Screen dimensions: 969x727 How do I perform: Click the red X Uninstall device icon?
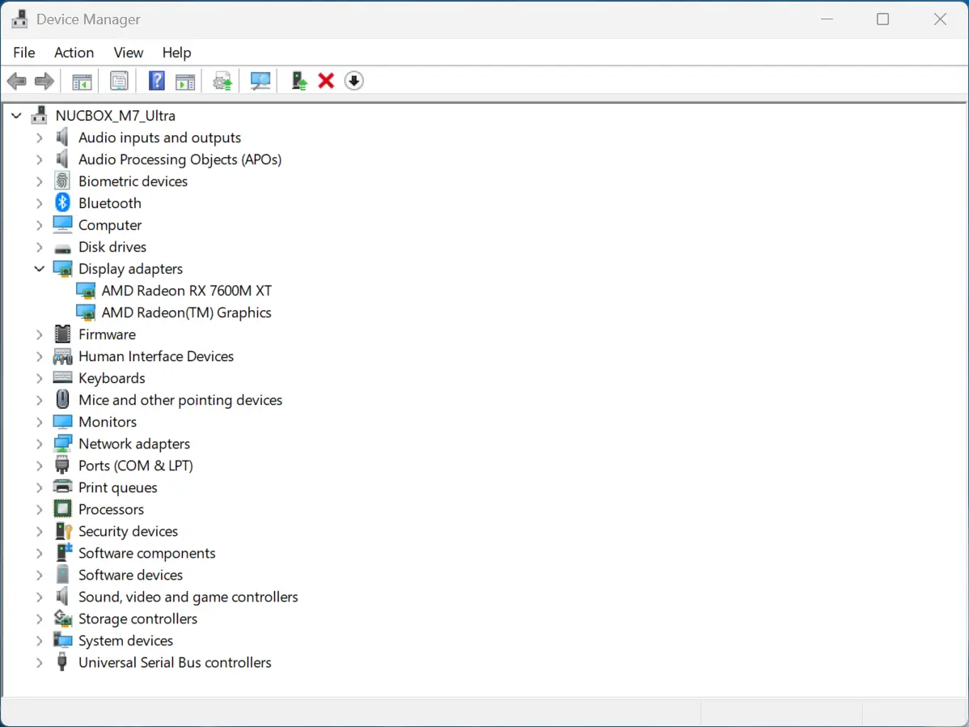(x=326, y=81)
